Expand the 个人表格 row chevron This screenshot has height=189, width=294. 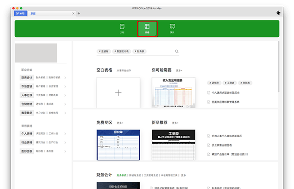(x=65, y=134)
